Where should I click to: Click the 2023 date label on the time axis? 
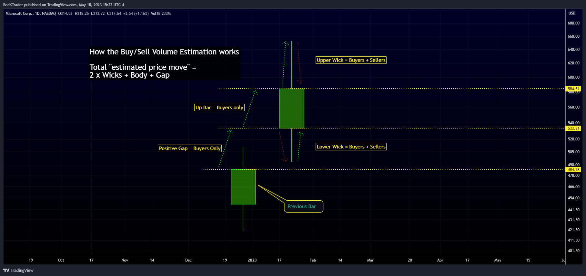[252, 260]
